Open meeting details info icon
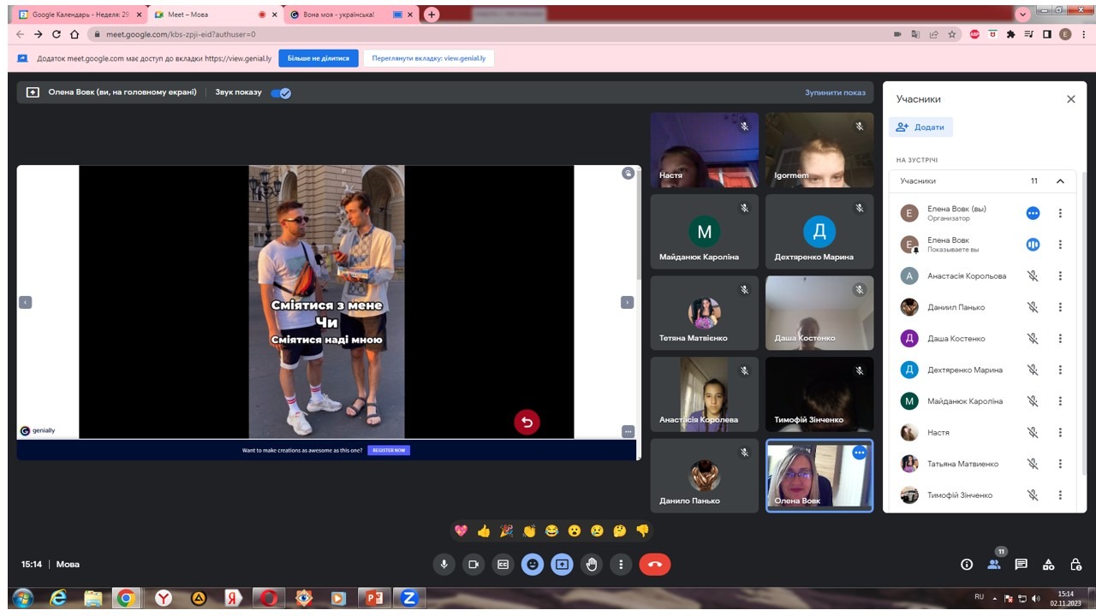1096x616 pixels. pyautogui.click(x=967, y=564)
